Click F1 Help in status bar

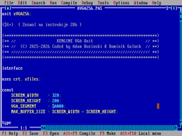point(10,133)
